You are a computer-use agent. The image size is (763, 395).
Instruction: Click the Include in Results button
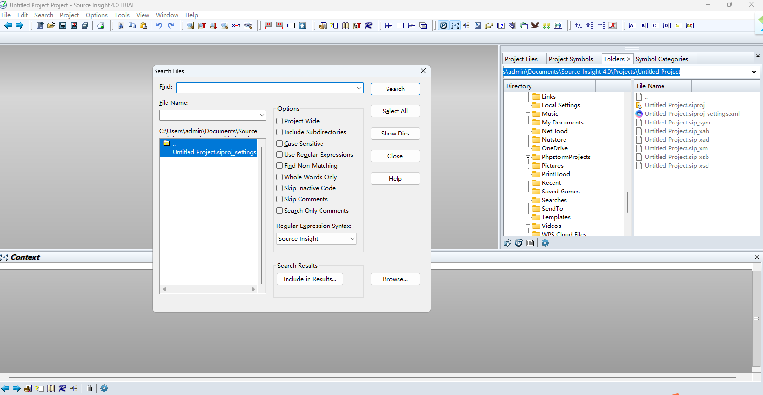[310, 279]
